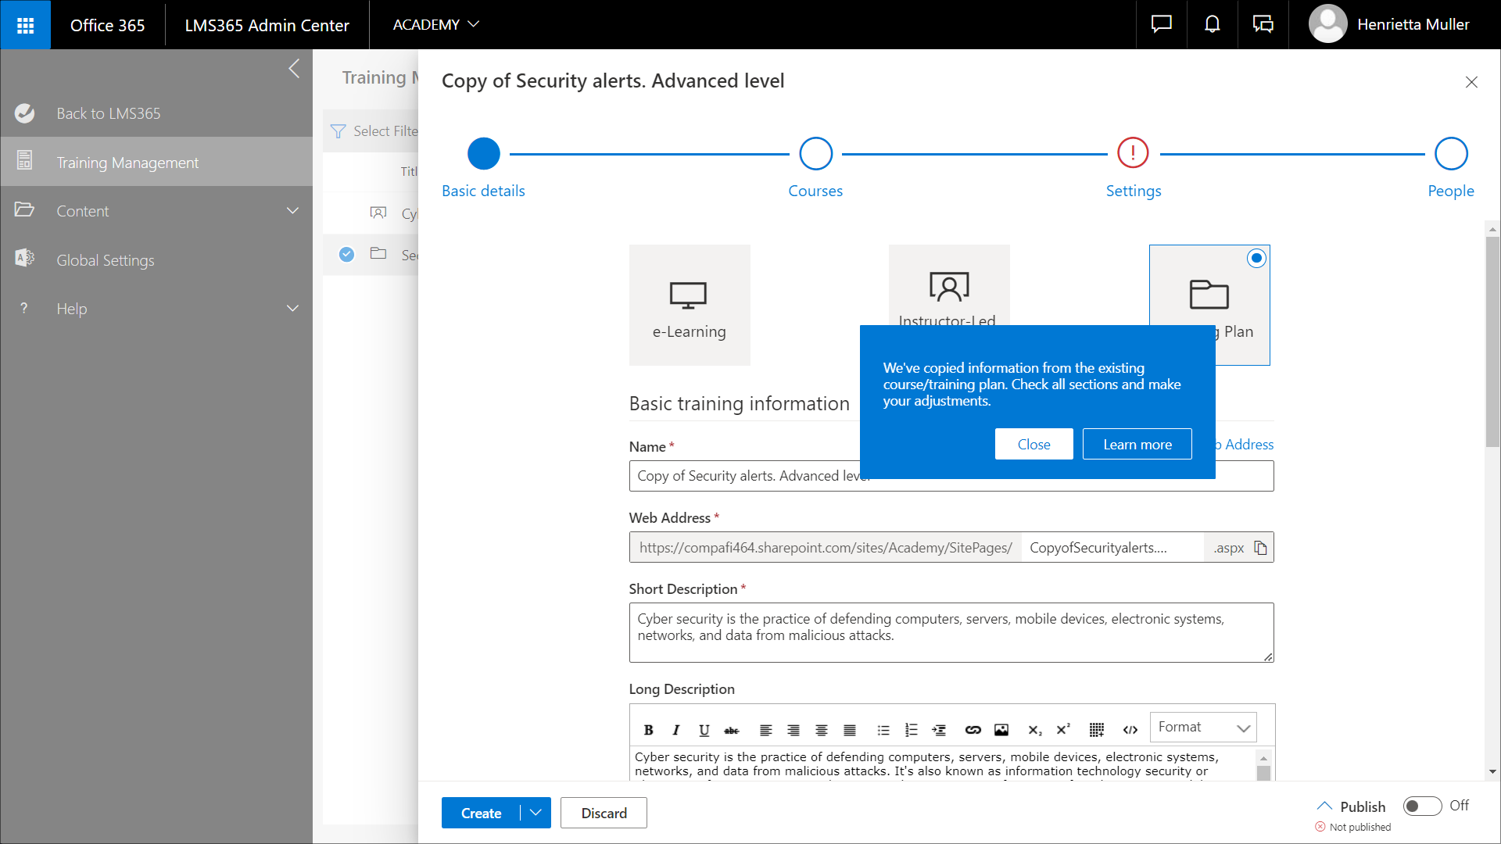Click the Short Description text field
The width and height of the screenshot is (1501, 844).
[x=951, y=631]
